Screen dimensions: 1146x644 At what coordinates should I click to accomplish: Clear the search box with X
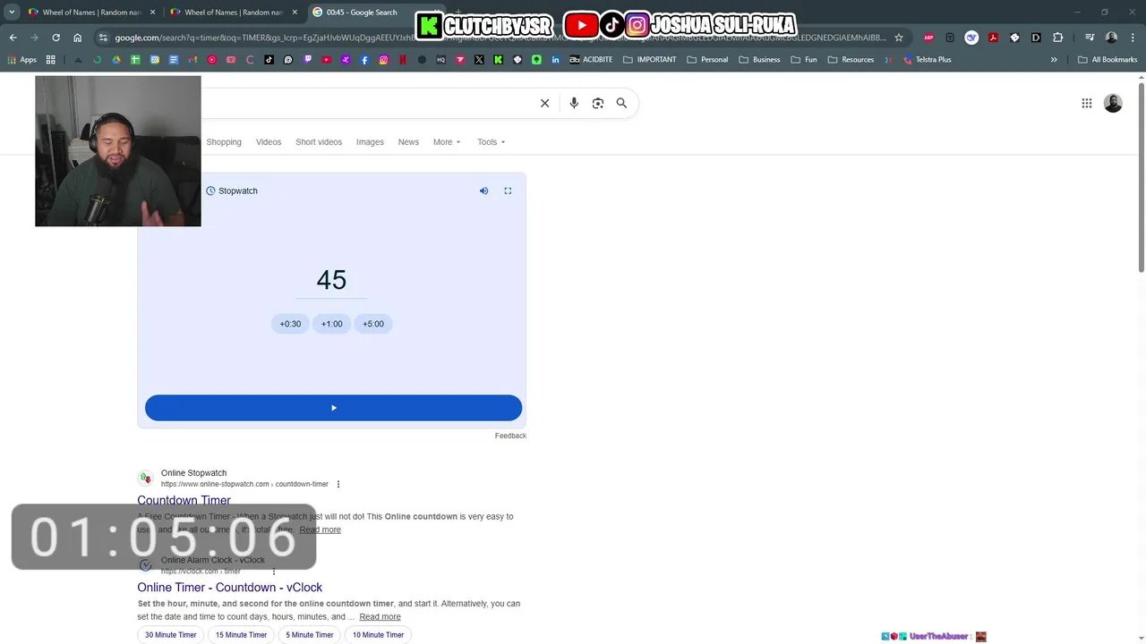pyautogui.click(x=544, y=103)
